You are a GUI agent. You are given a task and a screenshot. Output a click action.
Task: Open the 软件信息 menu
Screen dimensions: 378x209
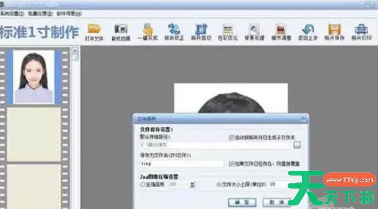[69, 14]
